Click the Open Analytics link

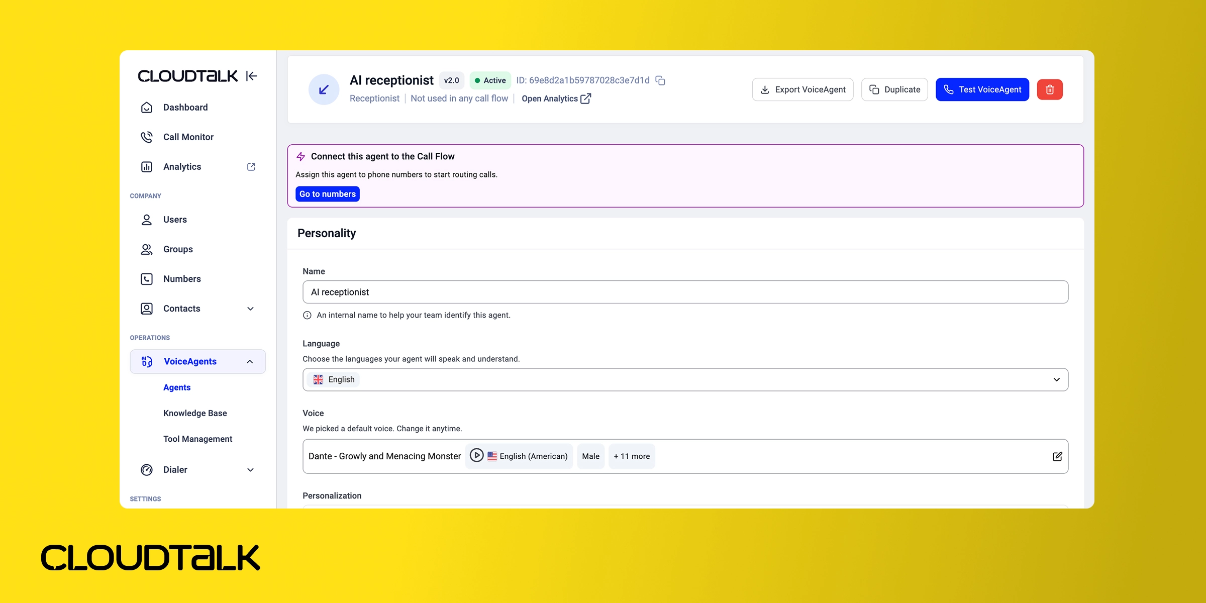click(556, 98)
